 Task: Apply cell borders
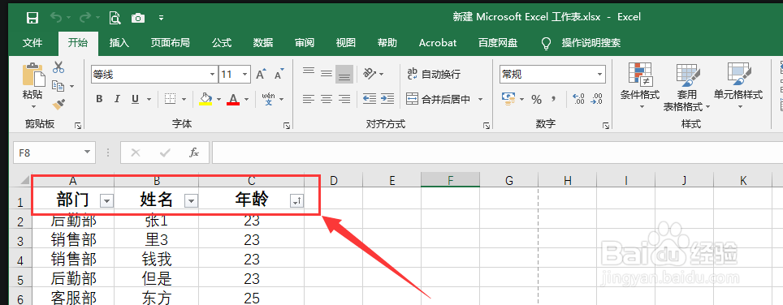coord(171,99)
